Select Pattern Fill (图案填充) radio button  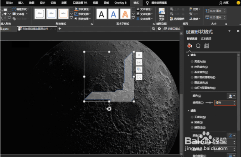(192, 82)
